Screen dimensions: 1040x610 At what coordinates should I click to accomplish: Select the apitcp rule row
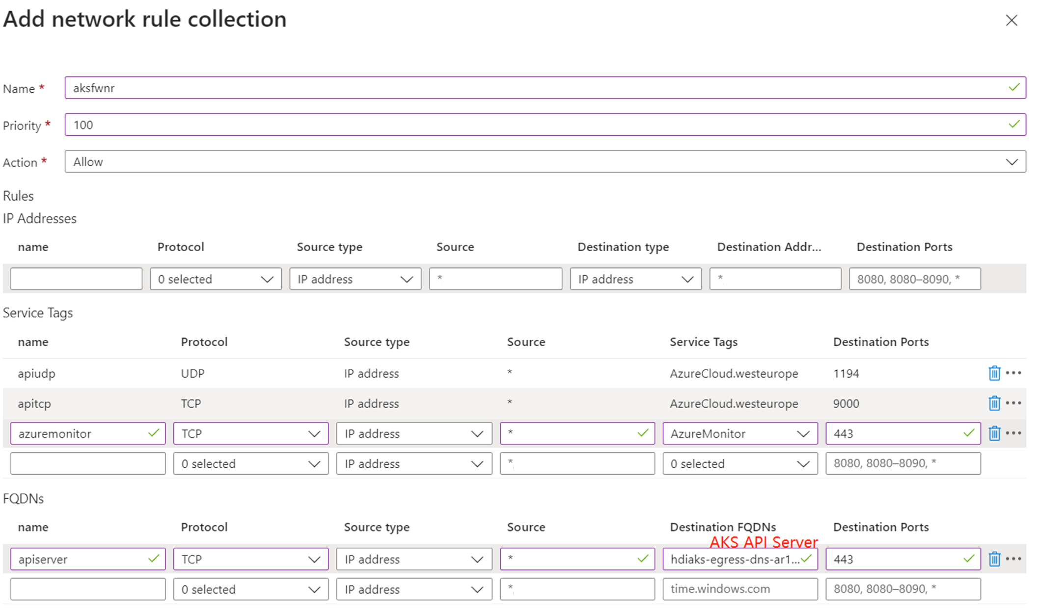514,403
